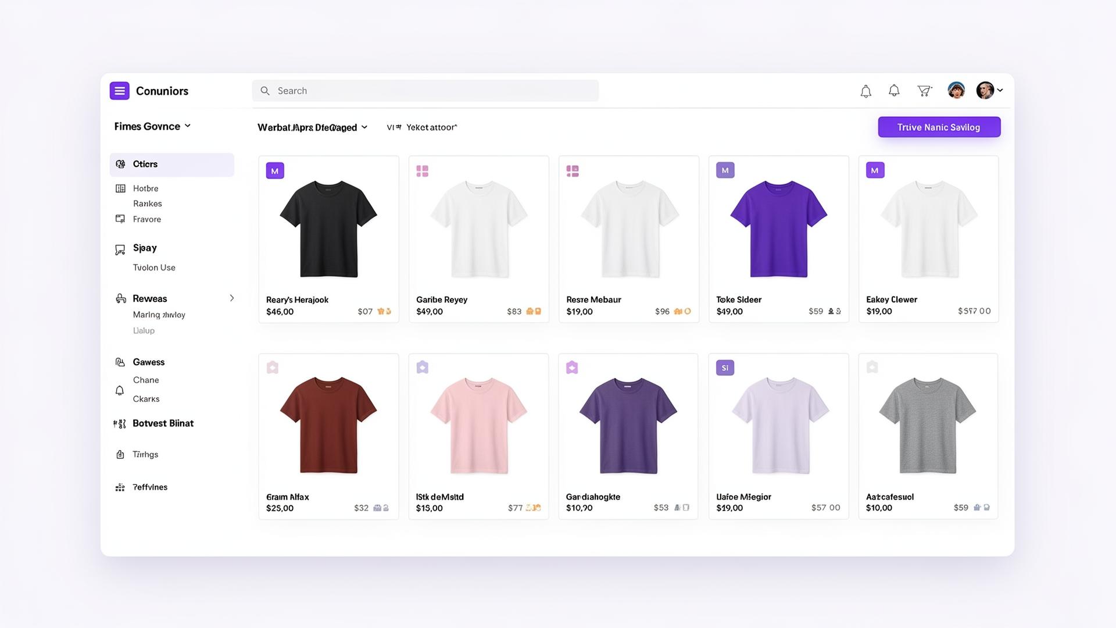Click the Botvest Biinat sliders icon
The image size is (1116, 628).
tap(119, 424)
